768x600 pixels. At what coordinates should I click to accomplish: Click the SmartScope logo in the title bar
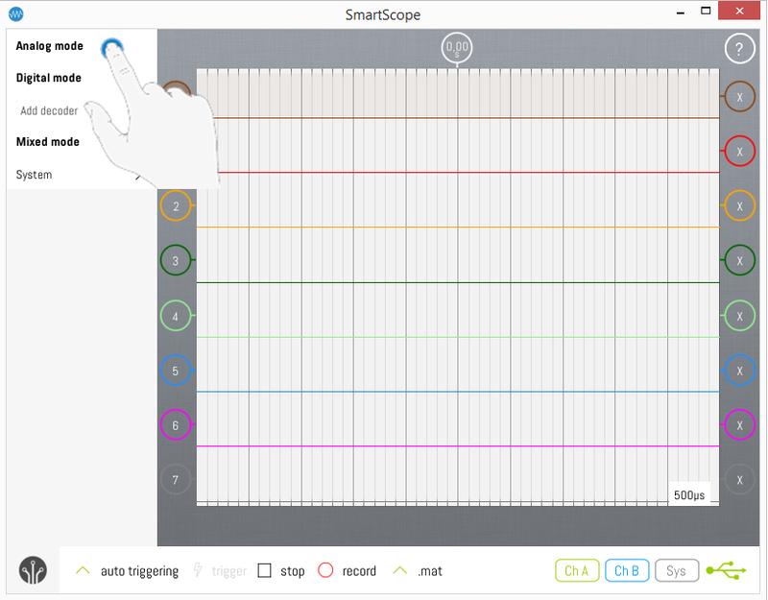pyautogui.click(x=13, y=14)
